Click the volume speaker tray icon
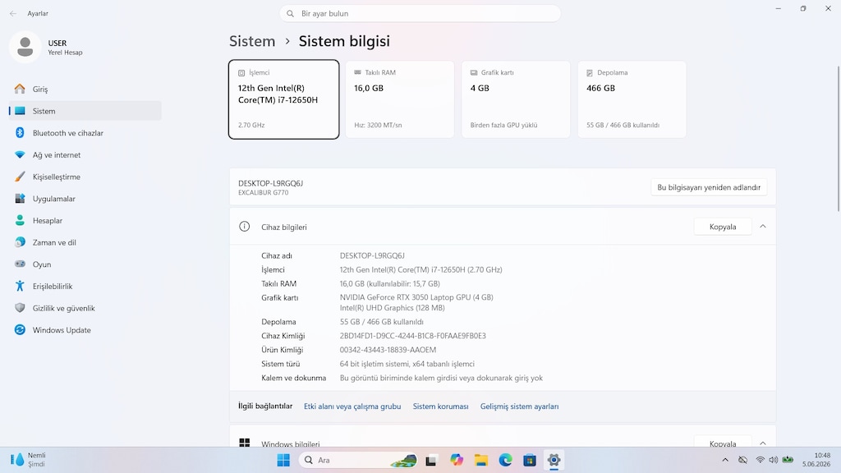 [x=773, y=460]
